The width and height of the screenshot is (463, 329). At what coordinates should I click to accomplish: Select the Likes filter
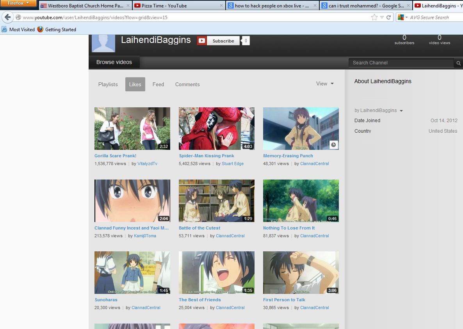coord(135,84)
